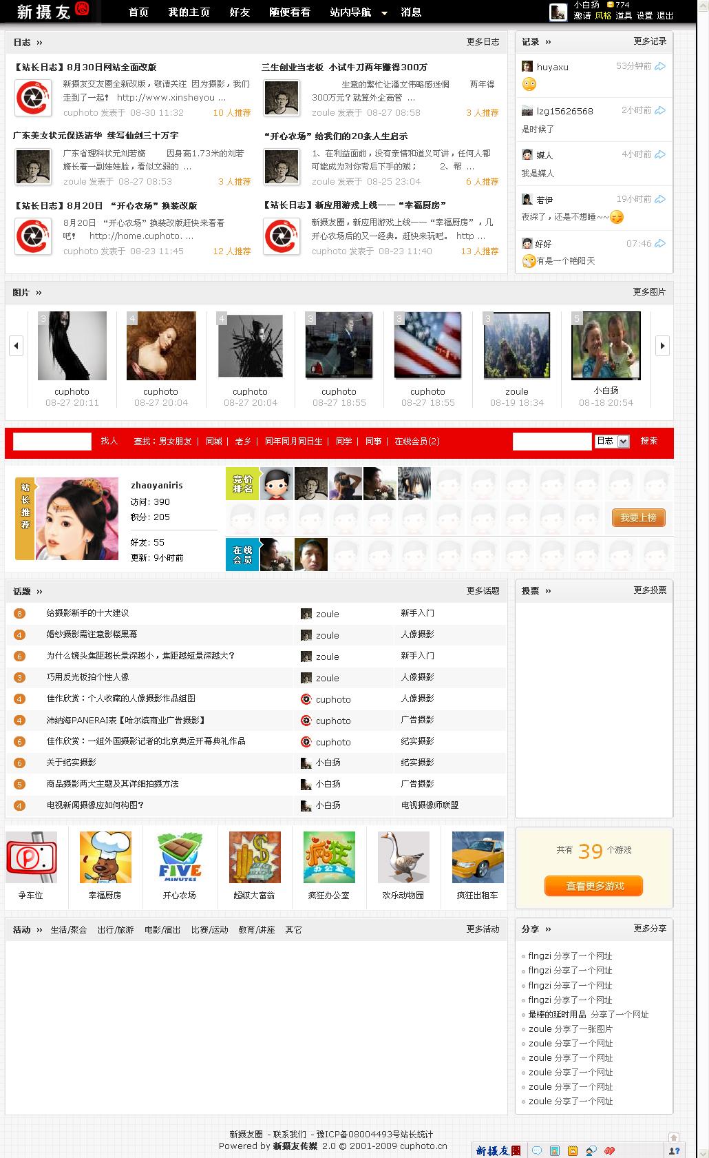Open 消息 in top navigation

[411, 12]
